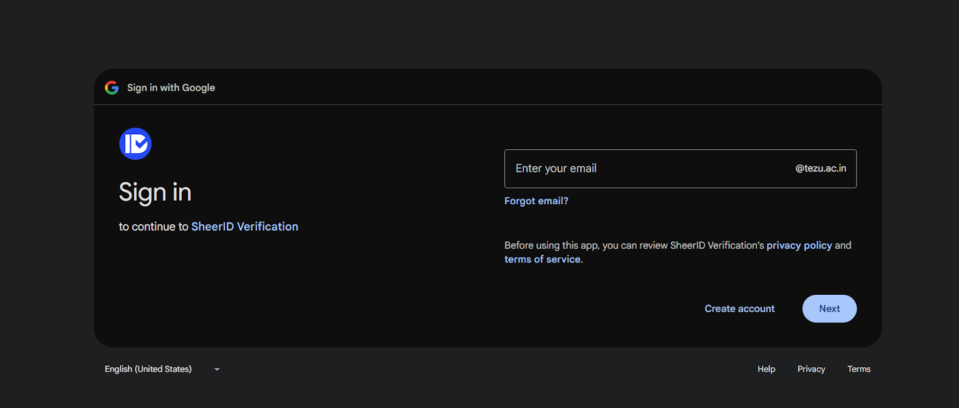Click the Sign in heading
This screenshot has width=959, height=408.
(155, 192)
